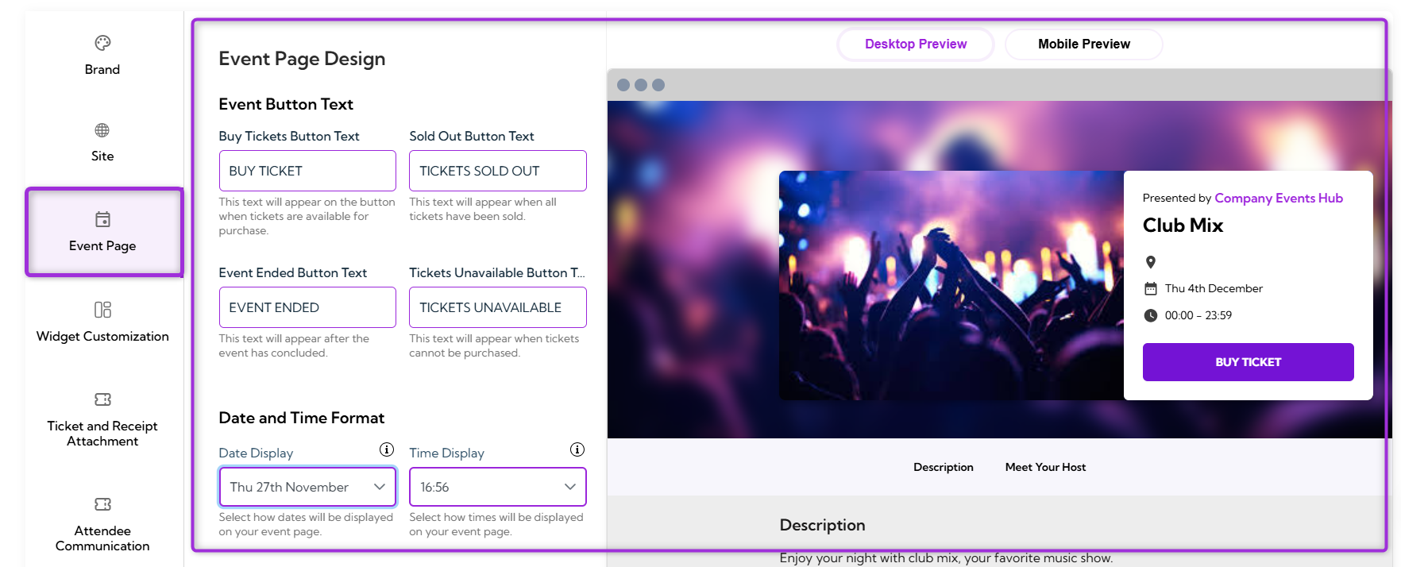
Task: Click the Description section heading in preview
Action: pyautogui.click(x=822, y=525)
